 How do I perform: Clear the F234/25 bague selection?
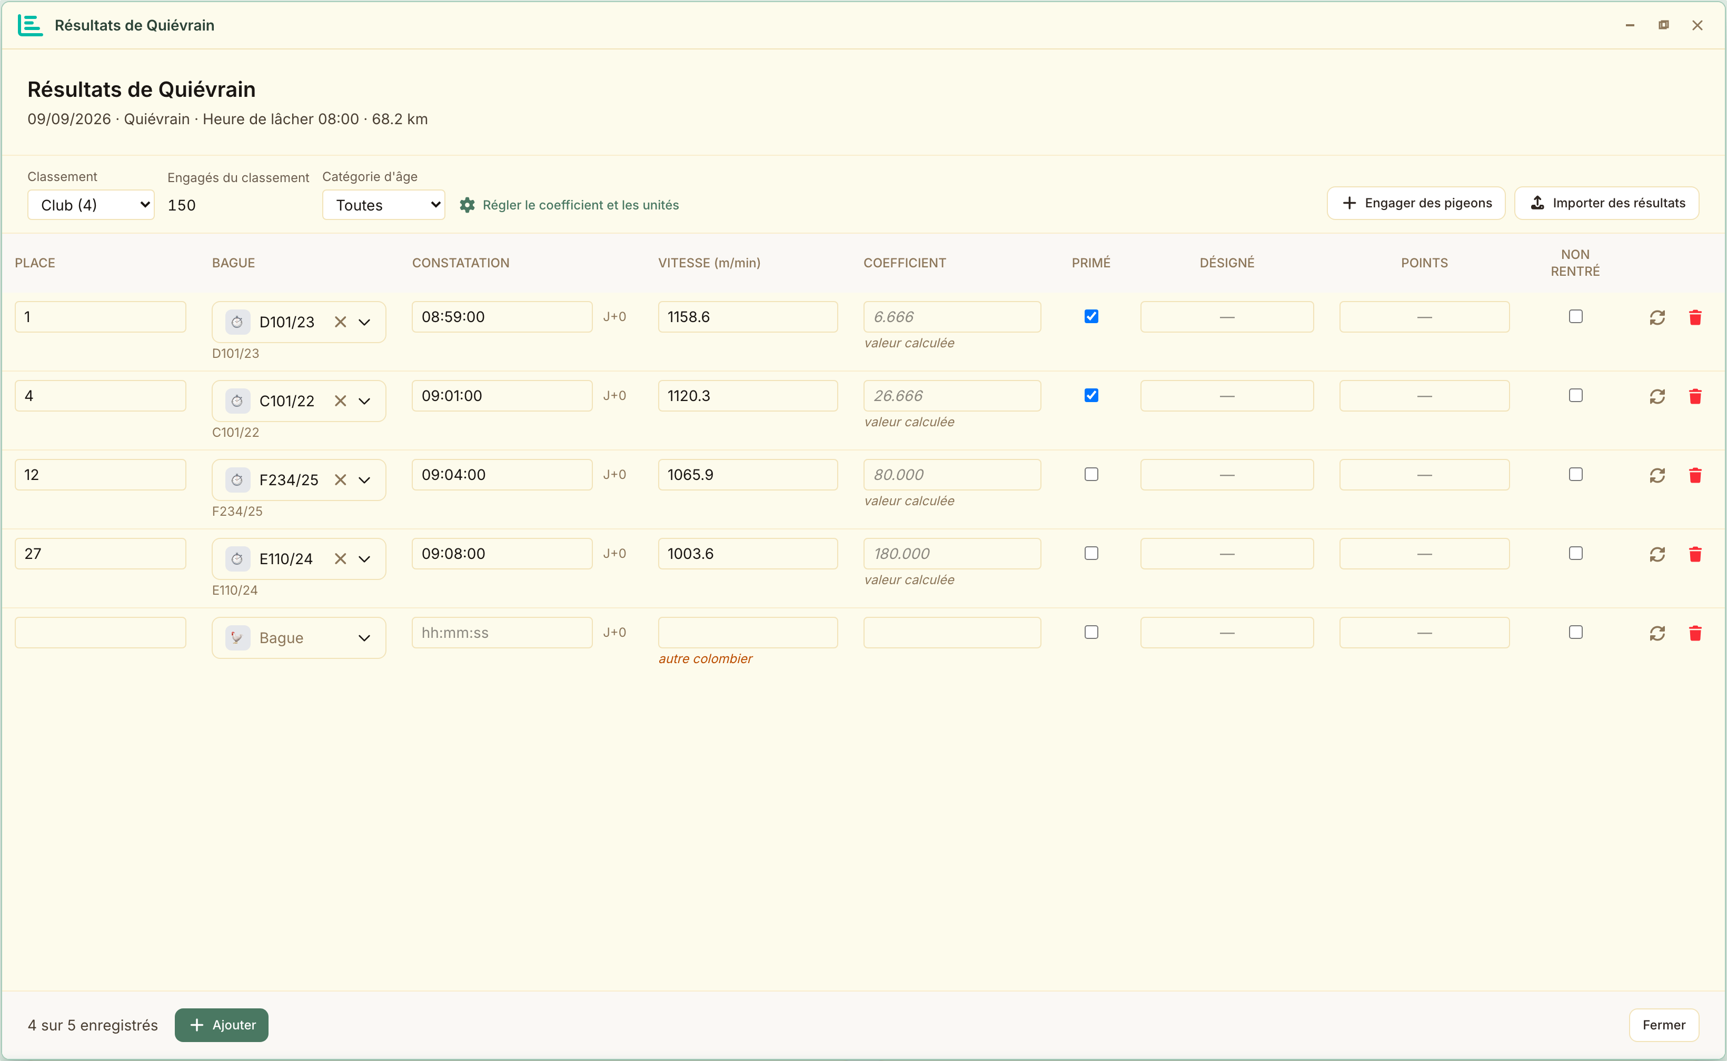point(341,480)
